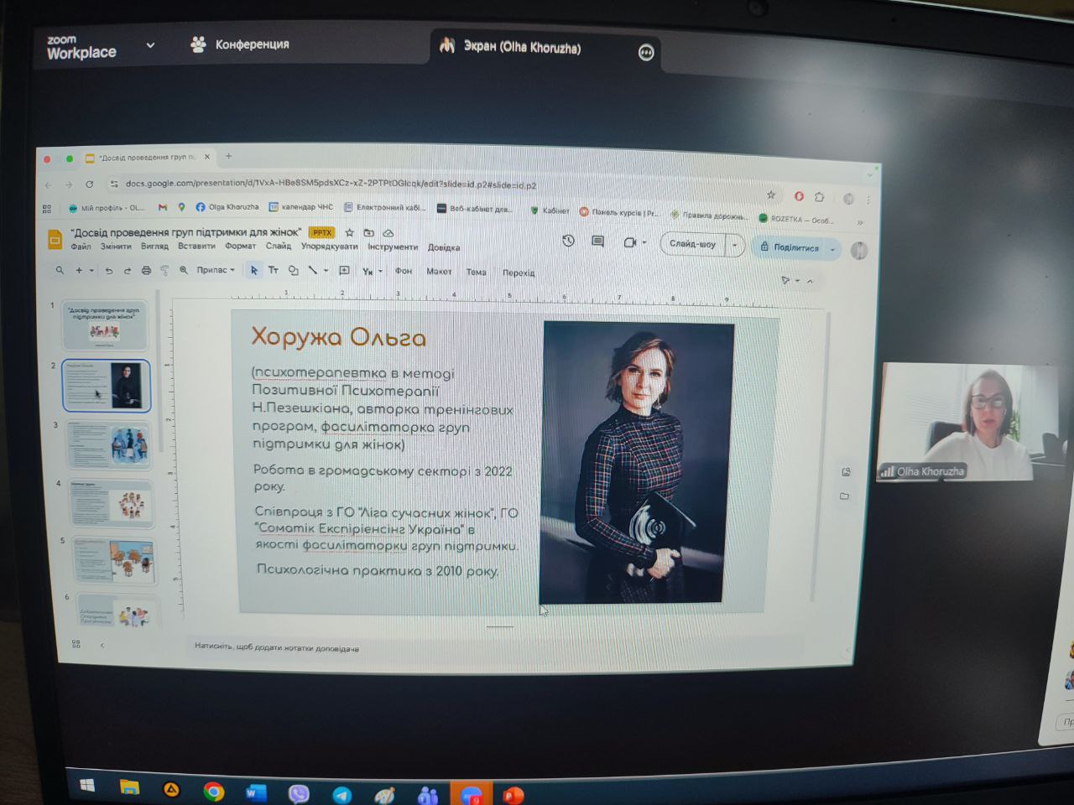The image size is (1074, 805).
Task: Star the presentation title
Action: tap(349, 232)
